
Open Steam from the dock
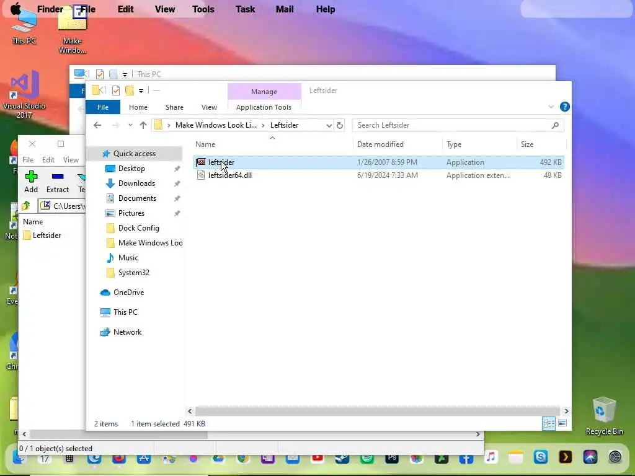click(342, 458)
